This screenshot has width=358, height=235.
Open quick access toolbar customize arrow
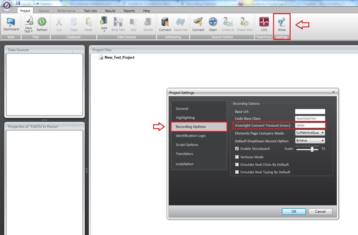38,4
